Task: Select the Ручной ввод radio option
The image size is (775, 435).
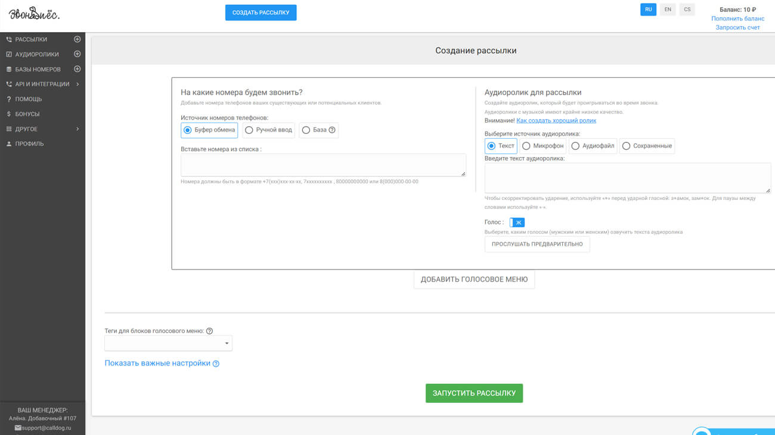Action: (x=249, y=130)
